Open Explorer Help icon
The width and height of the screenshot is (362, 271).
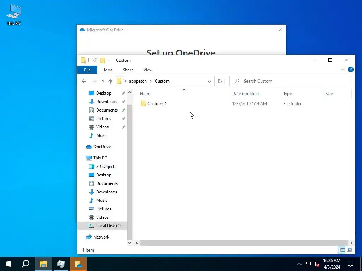[350, 70]
